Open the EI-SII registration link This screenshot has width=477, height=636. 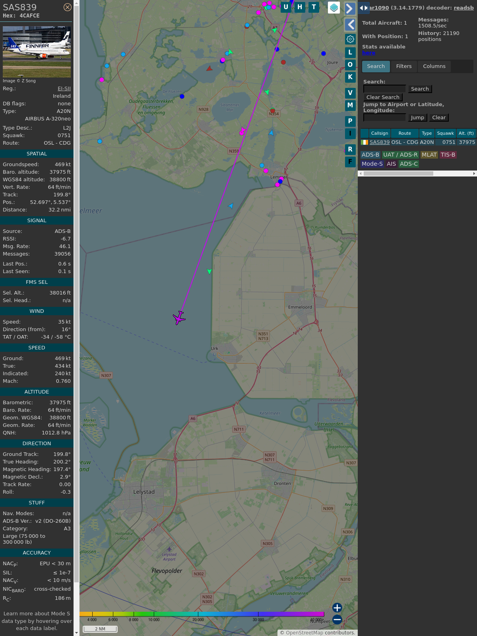pyautogui.click(x=64, y=89)
